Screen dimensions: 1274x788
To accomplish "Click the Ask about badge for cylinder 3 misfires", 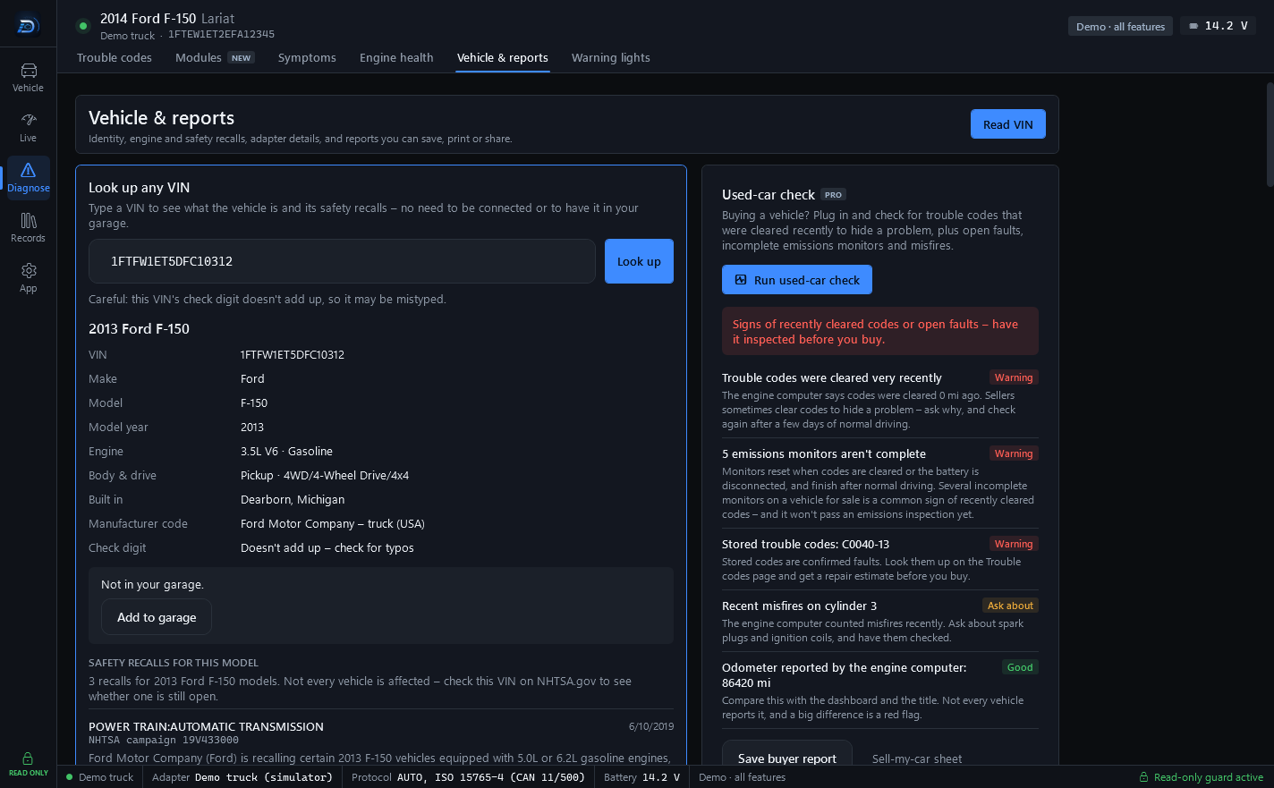I will tap(1010, 606).
